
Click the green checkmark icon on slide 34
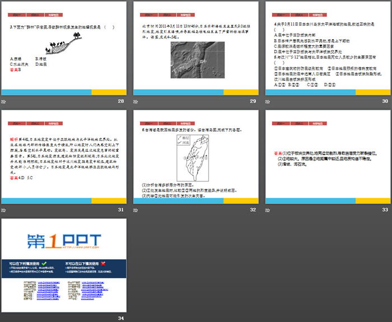44,263
